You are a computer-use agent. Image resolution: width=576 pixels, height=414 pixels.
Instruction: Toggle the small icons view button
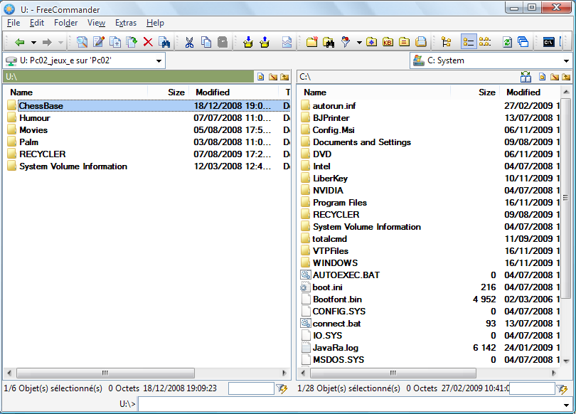tap(485, 42)
